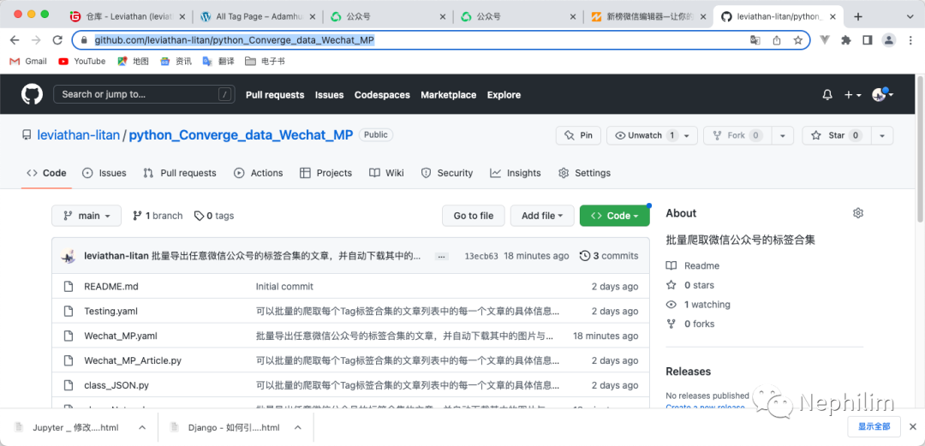This screenshot has width=925, height=446.
Task: Click Explore in GitHub header
Action: [x=504, y=95]
